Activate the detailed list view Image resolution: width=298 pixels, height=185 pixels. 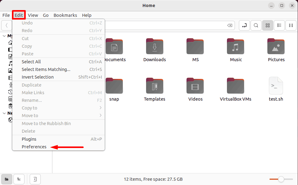[x=279, y=25]
